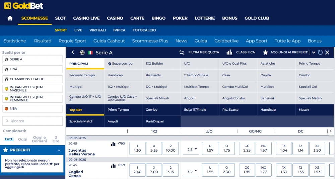This screenshot has width=335, height=179.
Task: Open Juventus vs Hellas Verona statistics icon
Action: [x=113, y=144]
